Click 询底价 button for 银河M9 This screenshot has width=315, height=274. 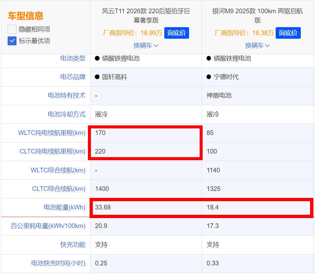coord(288,33)
